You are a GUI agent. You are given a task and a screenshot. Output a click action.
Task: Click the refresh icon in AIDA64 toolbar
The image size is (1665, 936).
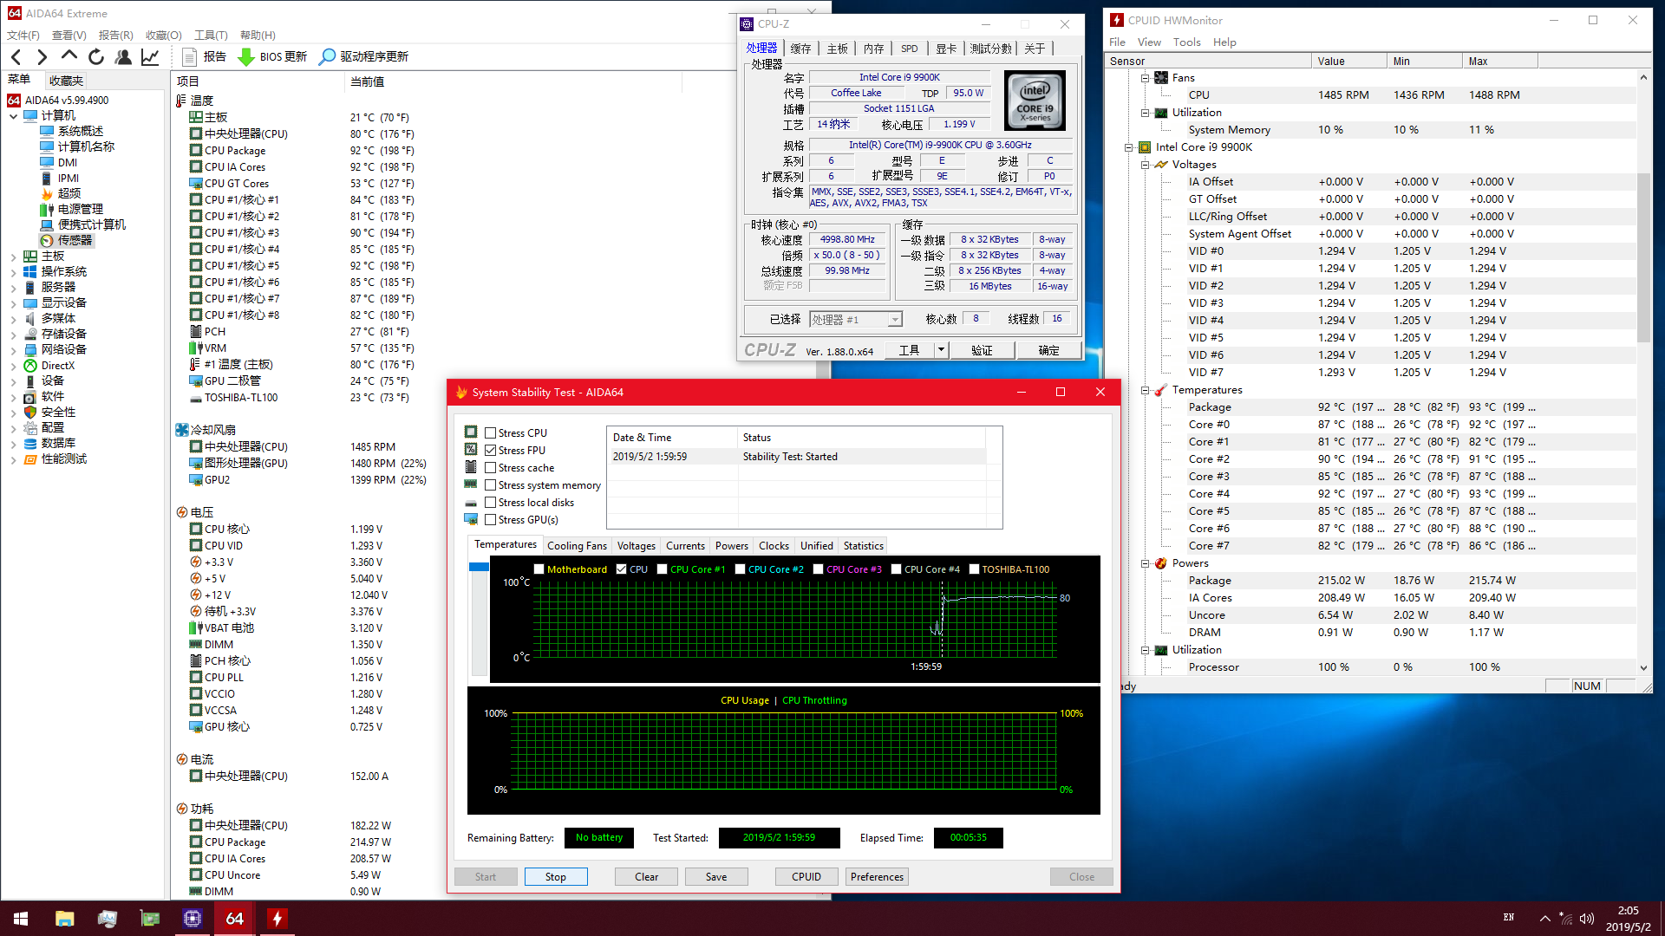click(96, 57)
